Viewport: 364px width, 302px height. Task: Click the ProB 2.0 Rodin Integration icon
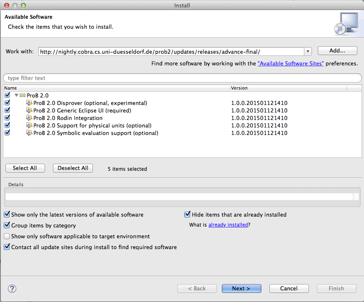[29, 118]
